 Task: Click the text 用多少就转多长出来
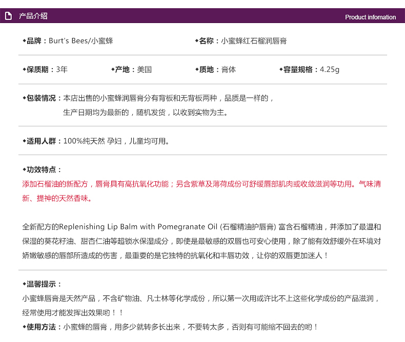click(148, 327)
